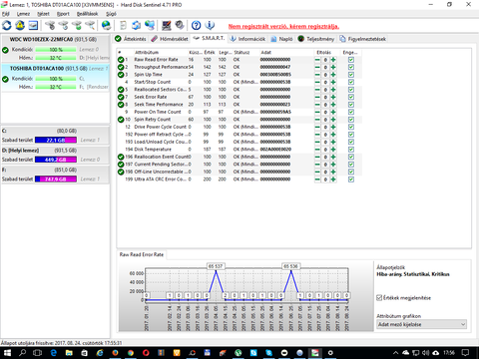Image resolution: width=479 pixels, height=359 pixels.
Task: Click green minus for Seek Error Rate row
Action: click(317, 97)
